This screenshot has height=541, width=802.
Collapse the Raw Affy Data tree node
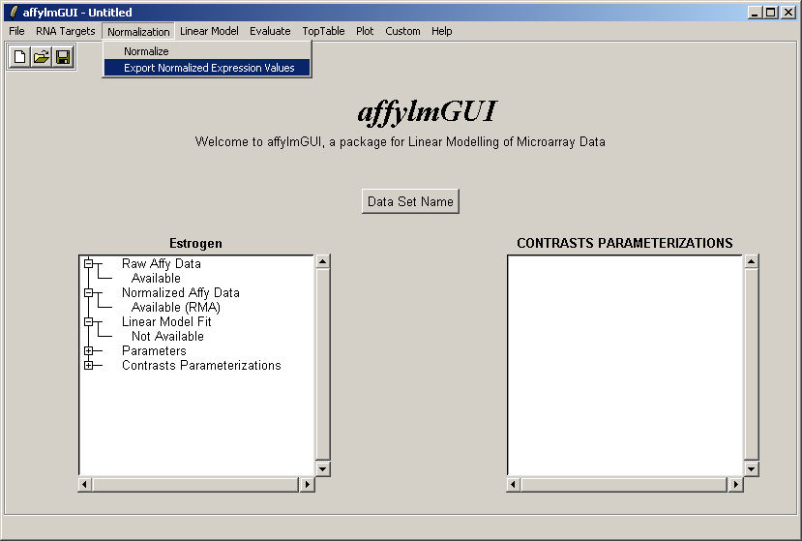pyautogui.click(x=88, y=263)
